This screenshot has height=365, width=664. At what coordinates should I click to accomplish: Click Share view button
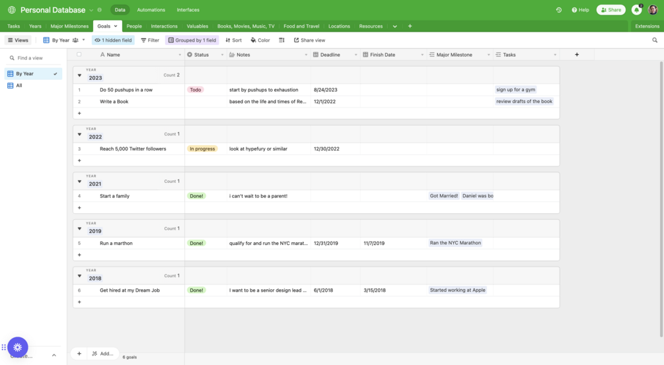[x=310, y=40]
